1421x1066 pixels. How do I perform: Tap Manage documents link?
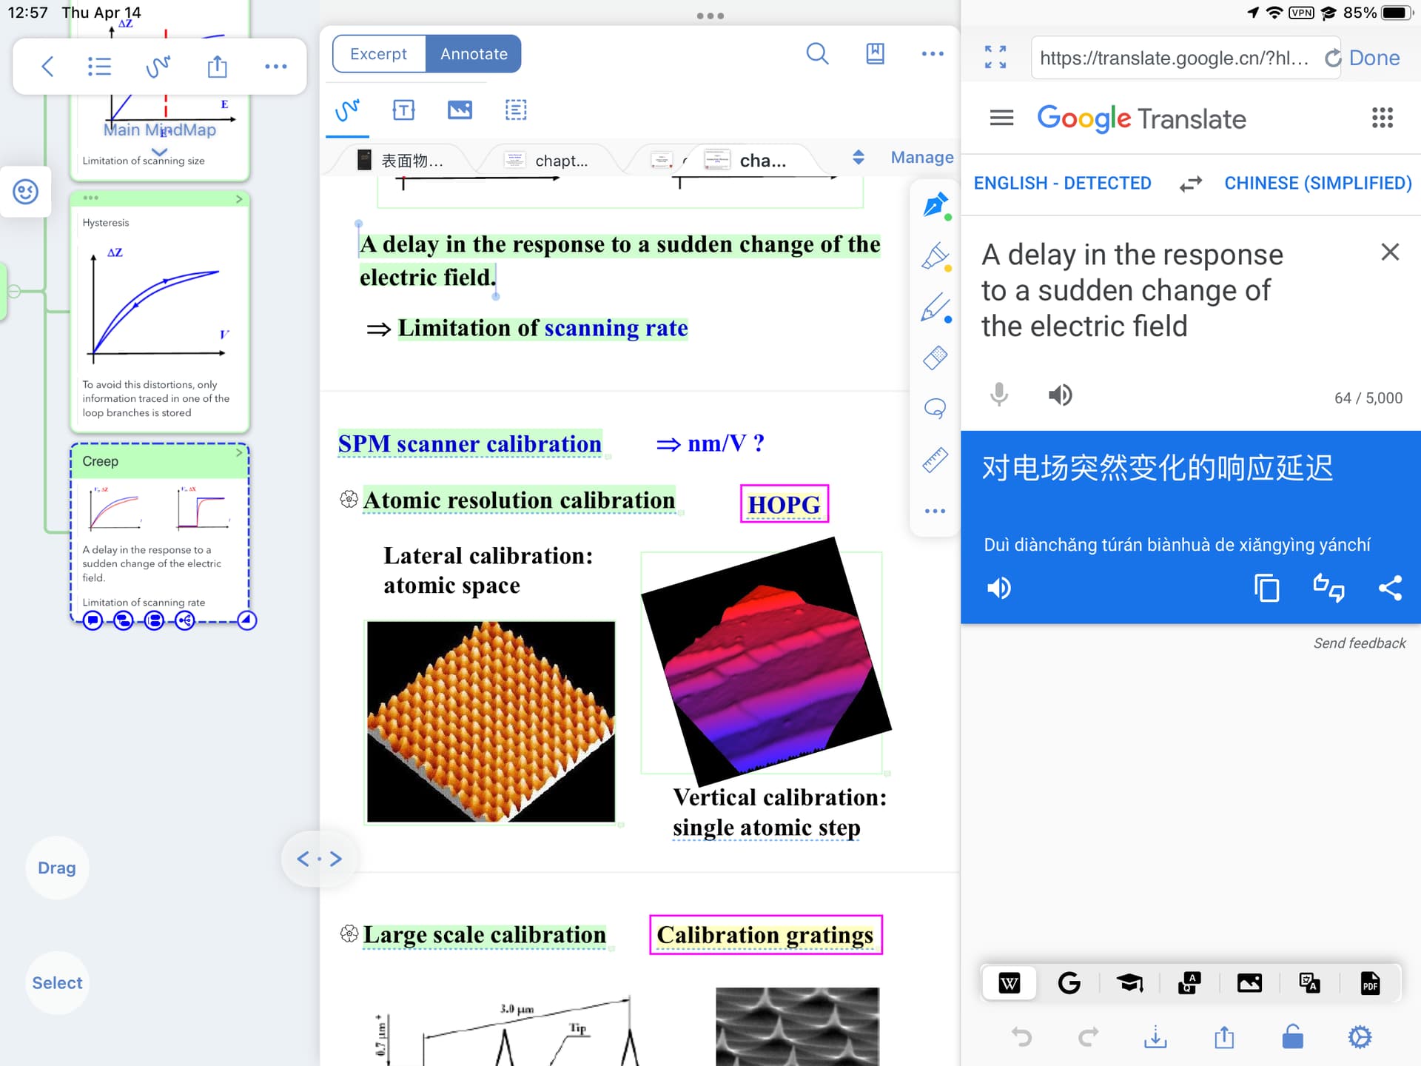[922, 157]
